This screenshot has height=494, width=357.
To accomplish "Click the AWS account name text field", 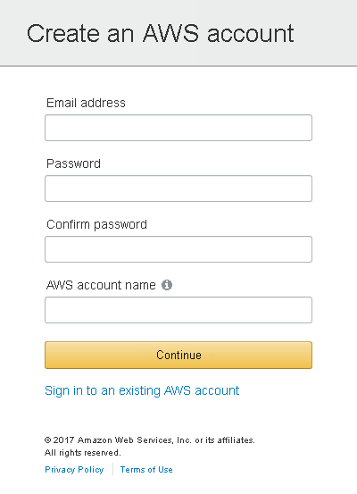I will click(x=178, y=310).
